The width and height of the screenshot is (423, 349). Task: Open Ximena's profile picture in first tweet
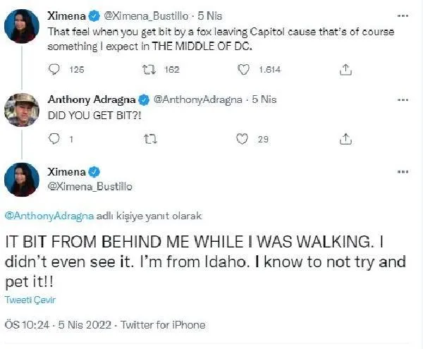point(21,27)
